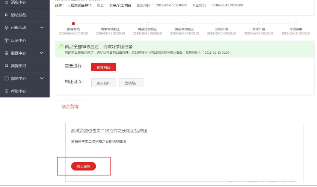Viewport: 317px width, 187px height.
Task: Click the 达人合作 button
Action: 104,83
